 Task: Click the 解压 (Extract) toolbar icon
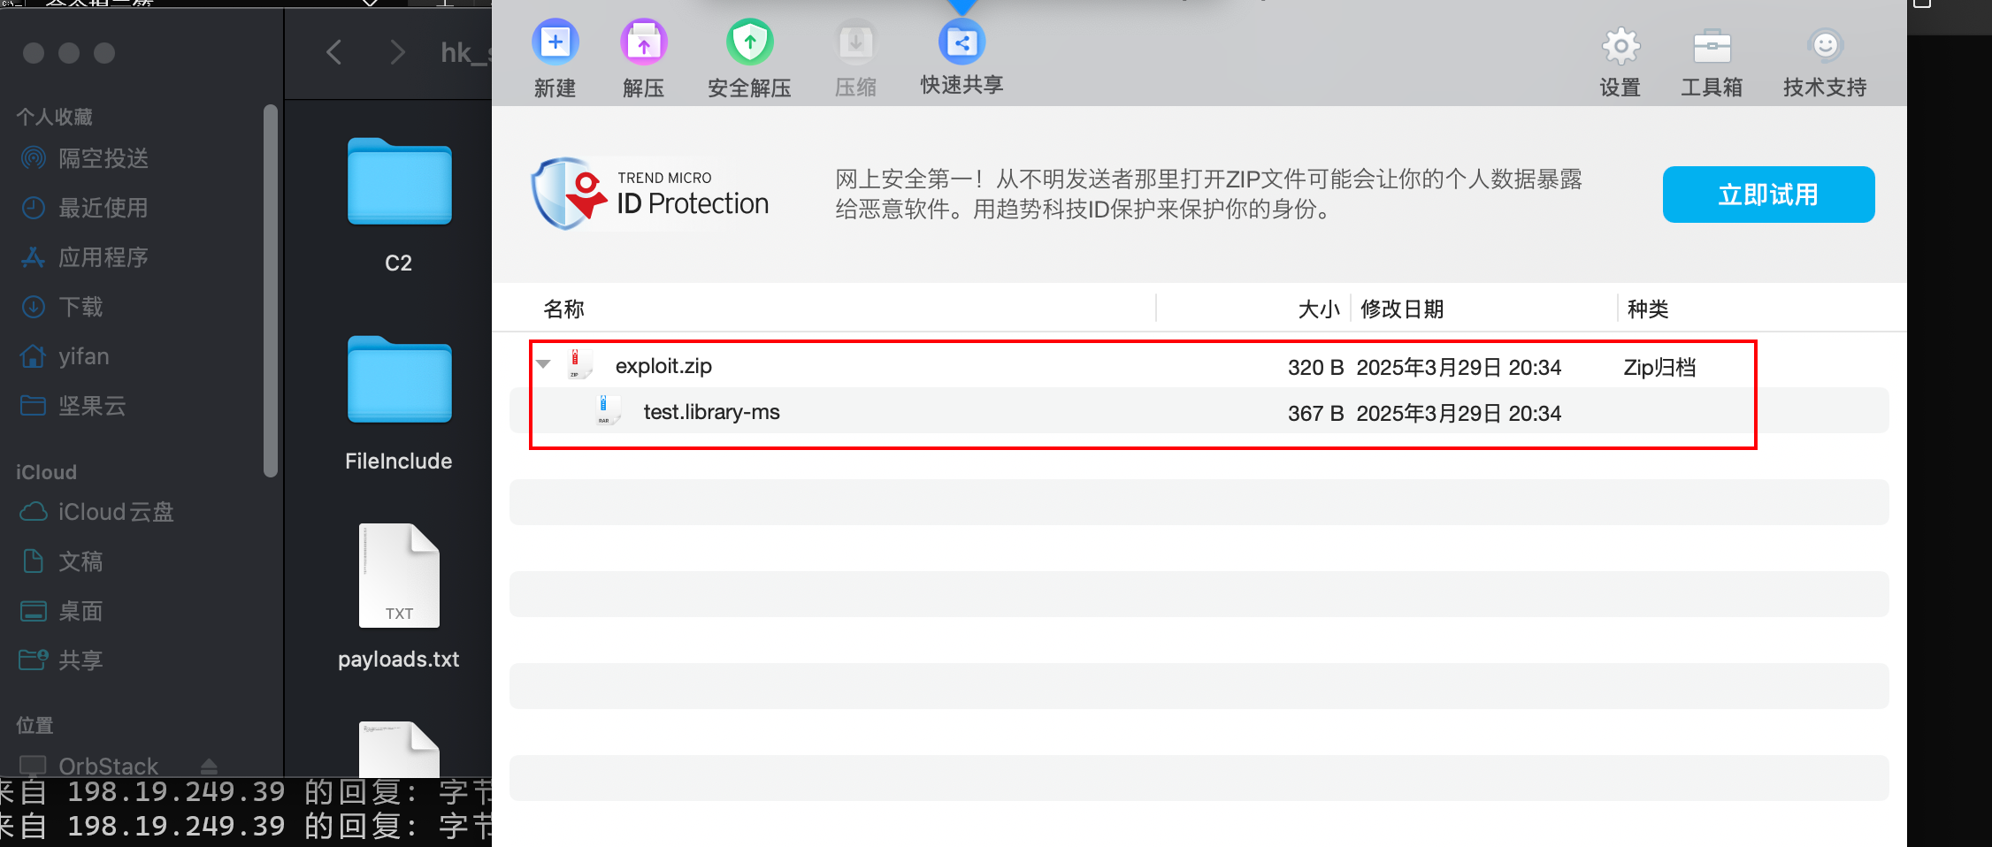pyautogui.click(x=644, y=42)
